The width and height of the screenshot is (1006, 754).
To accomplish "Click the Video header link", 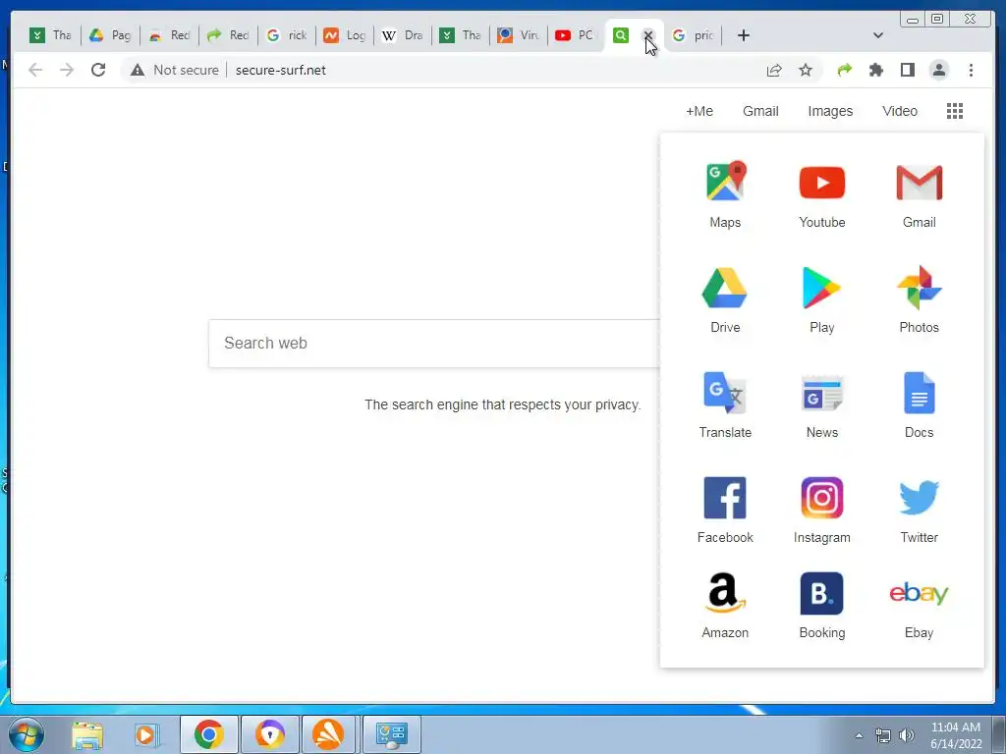I will click(x=900, y=111).
